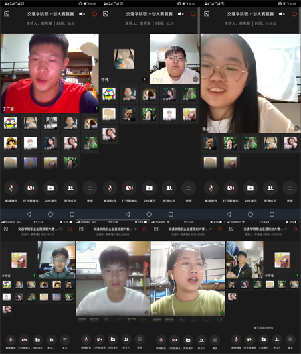
Task: Open 文档演示 in the white-shirt boy's call screen
Action: point(113,339)
